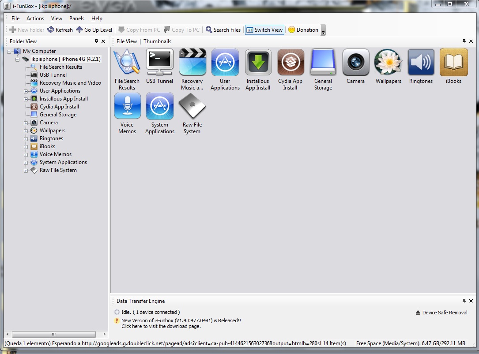Viewport: 479px width, 354px height.
Task: Switch to the Thumbnails tab
Action: pyautogui.click(x=157, y=41)
